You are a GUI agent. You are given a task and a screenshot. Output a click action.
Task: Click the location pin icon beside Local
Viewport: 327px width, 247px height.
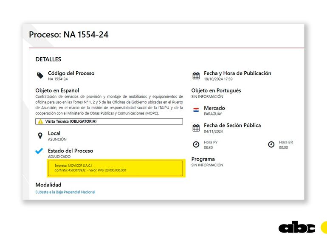[x=40, y=136]
